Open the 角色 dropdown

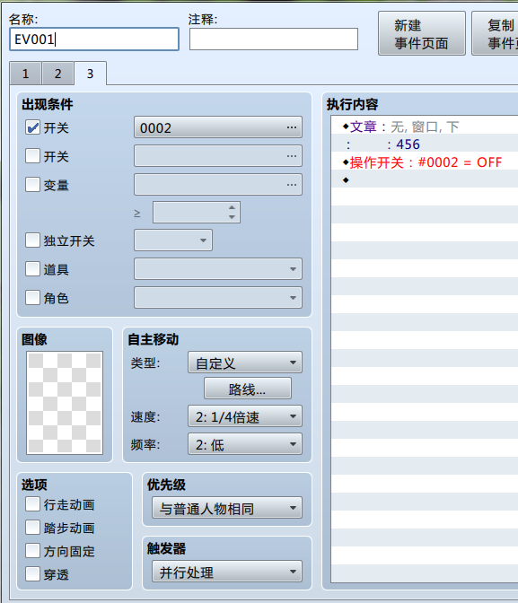click(218, 297)
